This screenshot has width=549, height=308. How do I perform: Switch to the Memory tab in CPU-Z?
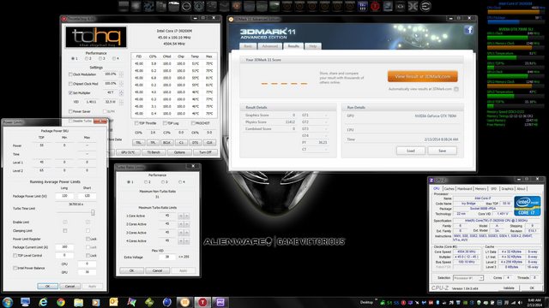(x=480, y=188)
